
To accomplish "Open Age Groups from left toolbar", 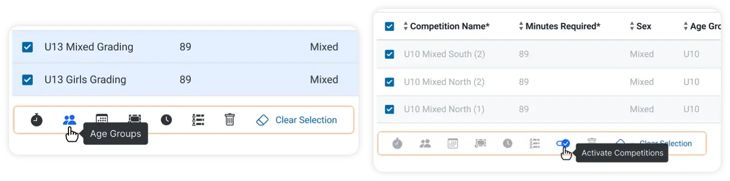I will [69, 120].
